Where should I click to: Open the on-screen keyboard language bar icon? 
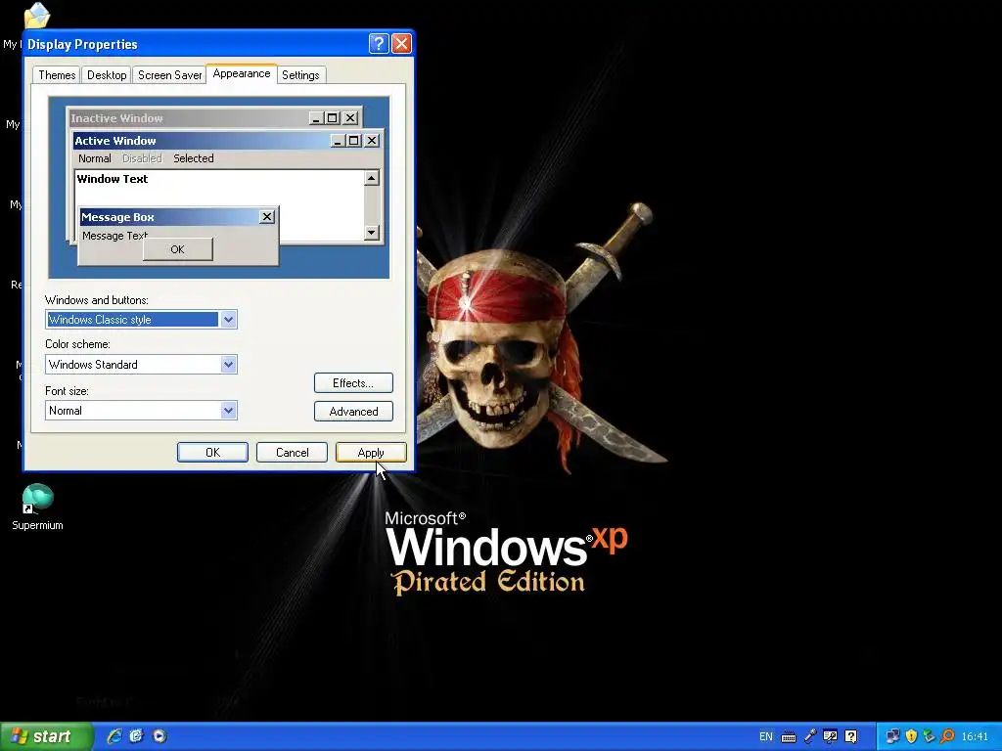789,737
